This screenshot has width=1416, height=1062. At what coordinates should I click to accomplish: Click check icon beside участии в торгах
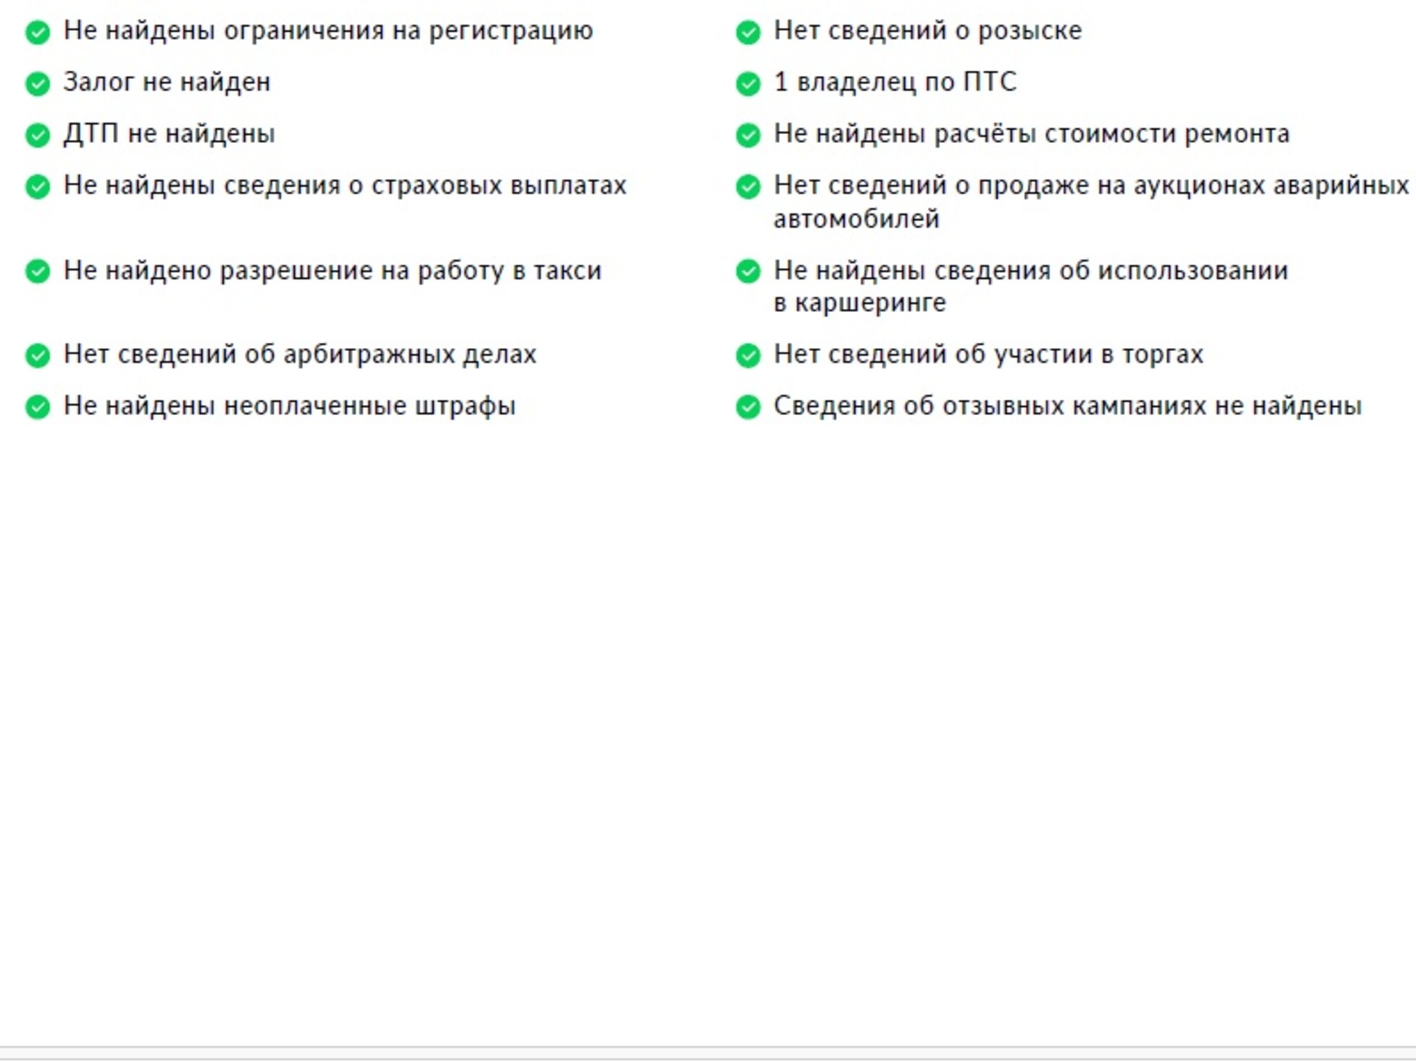(748, 356)
